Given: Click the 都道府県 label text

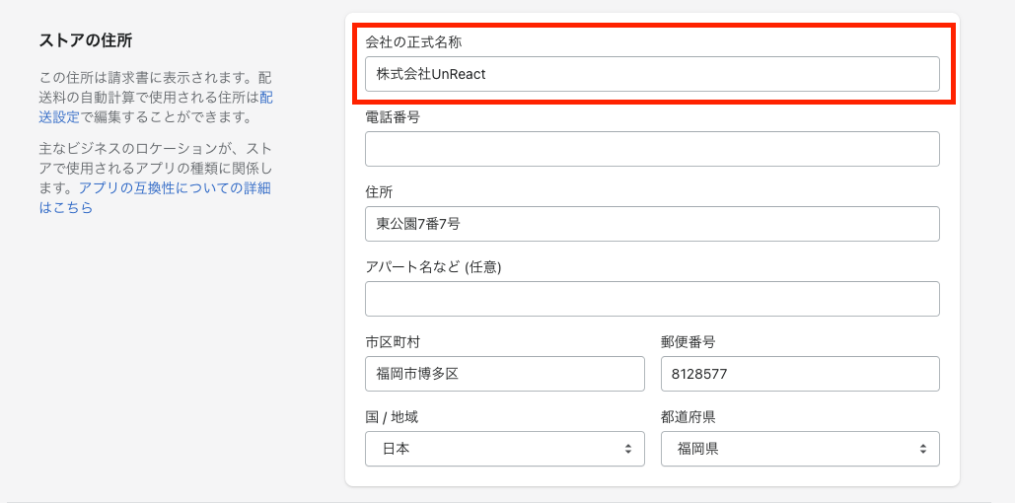Looking at the screenshot, I should pos(688,416).
